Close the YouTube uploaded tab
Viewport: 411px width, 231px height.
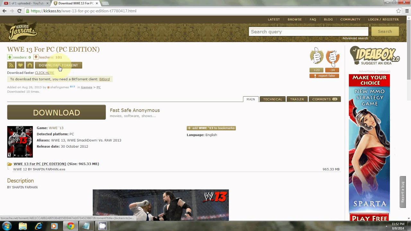point(47,3)
